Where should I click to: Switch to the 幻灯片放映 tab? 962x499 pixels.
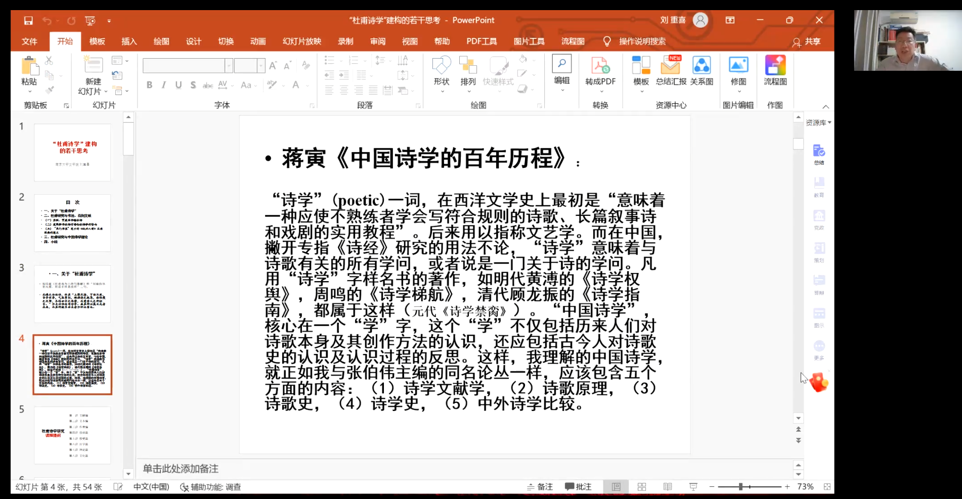pos(302,41)
